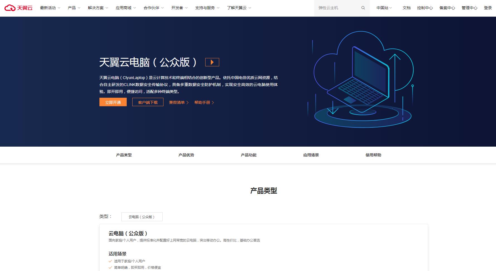
Task: Click the 立即开通 button
Action: point(113,102)
